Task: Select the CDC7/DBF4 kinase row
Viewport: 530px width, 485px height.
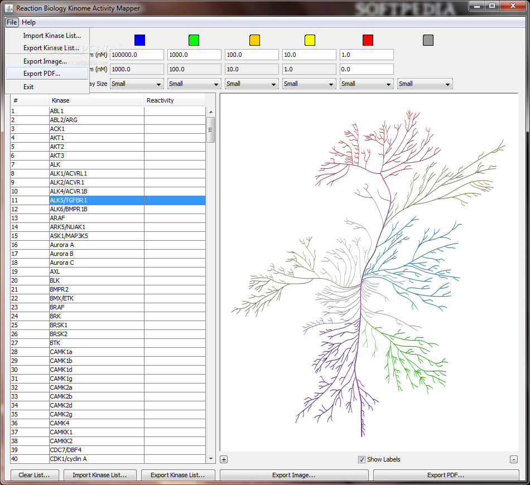Action: 108,450
